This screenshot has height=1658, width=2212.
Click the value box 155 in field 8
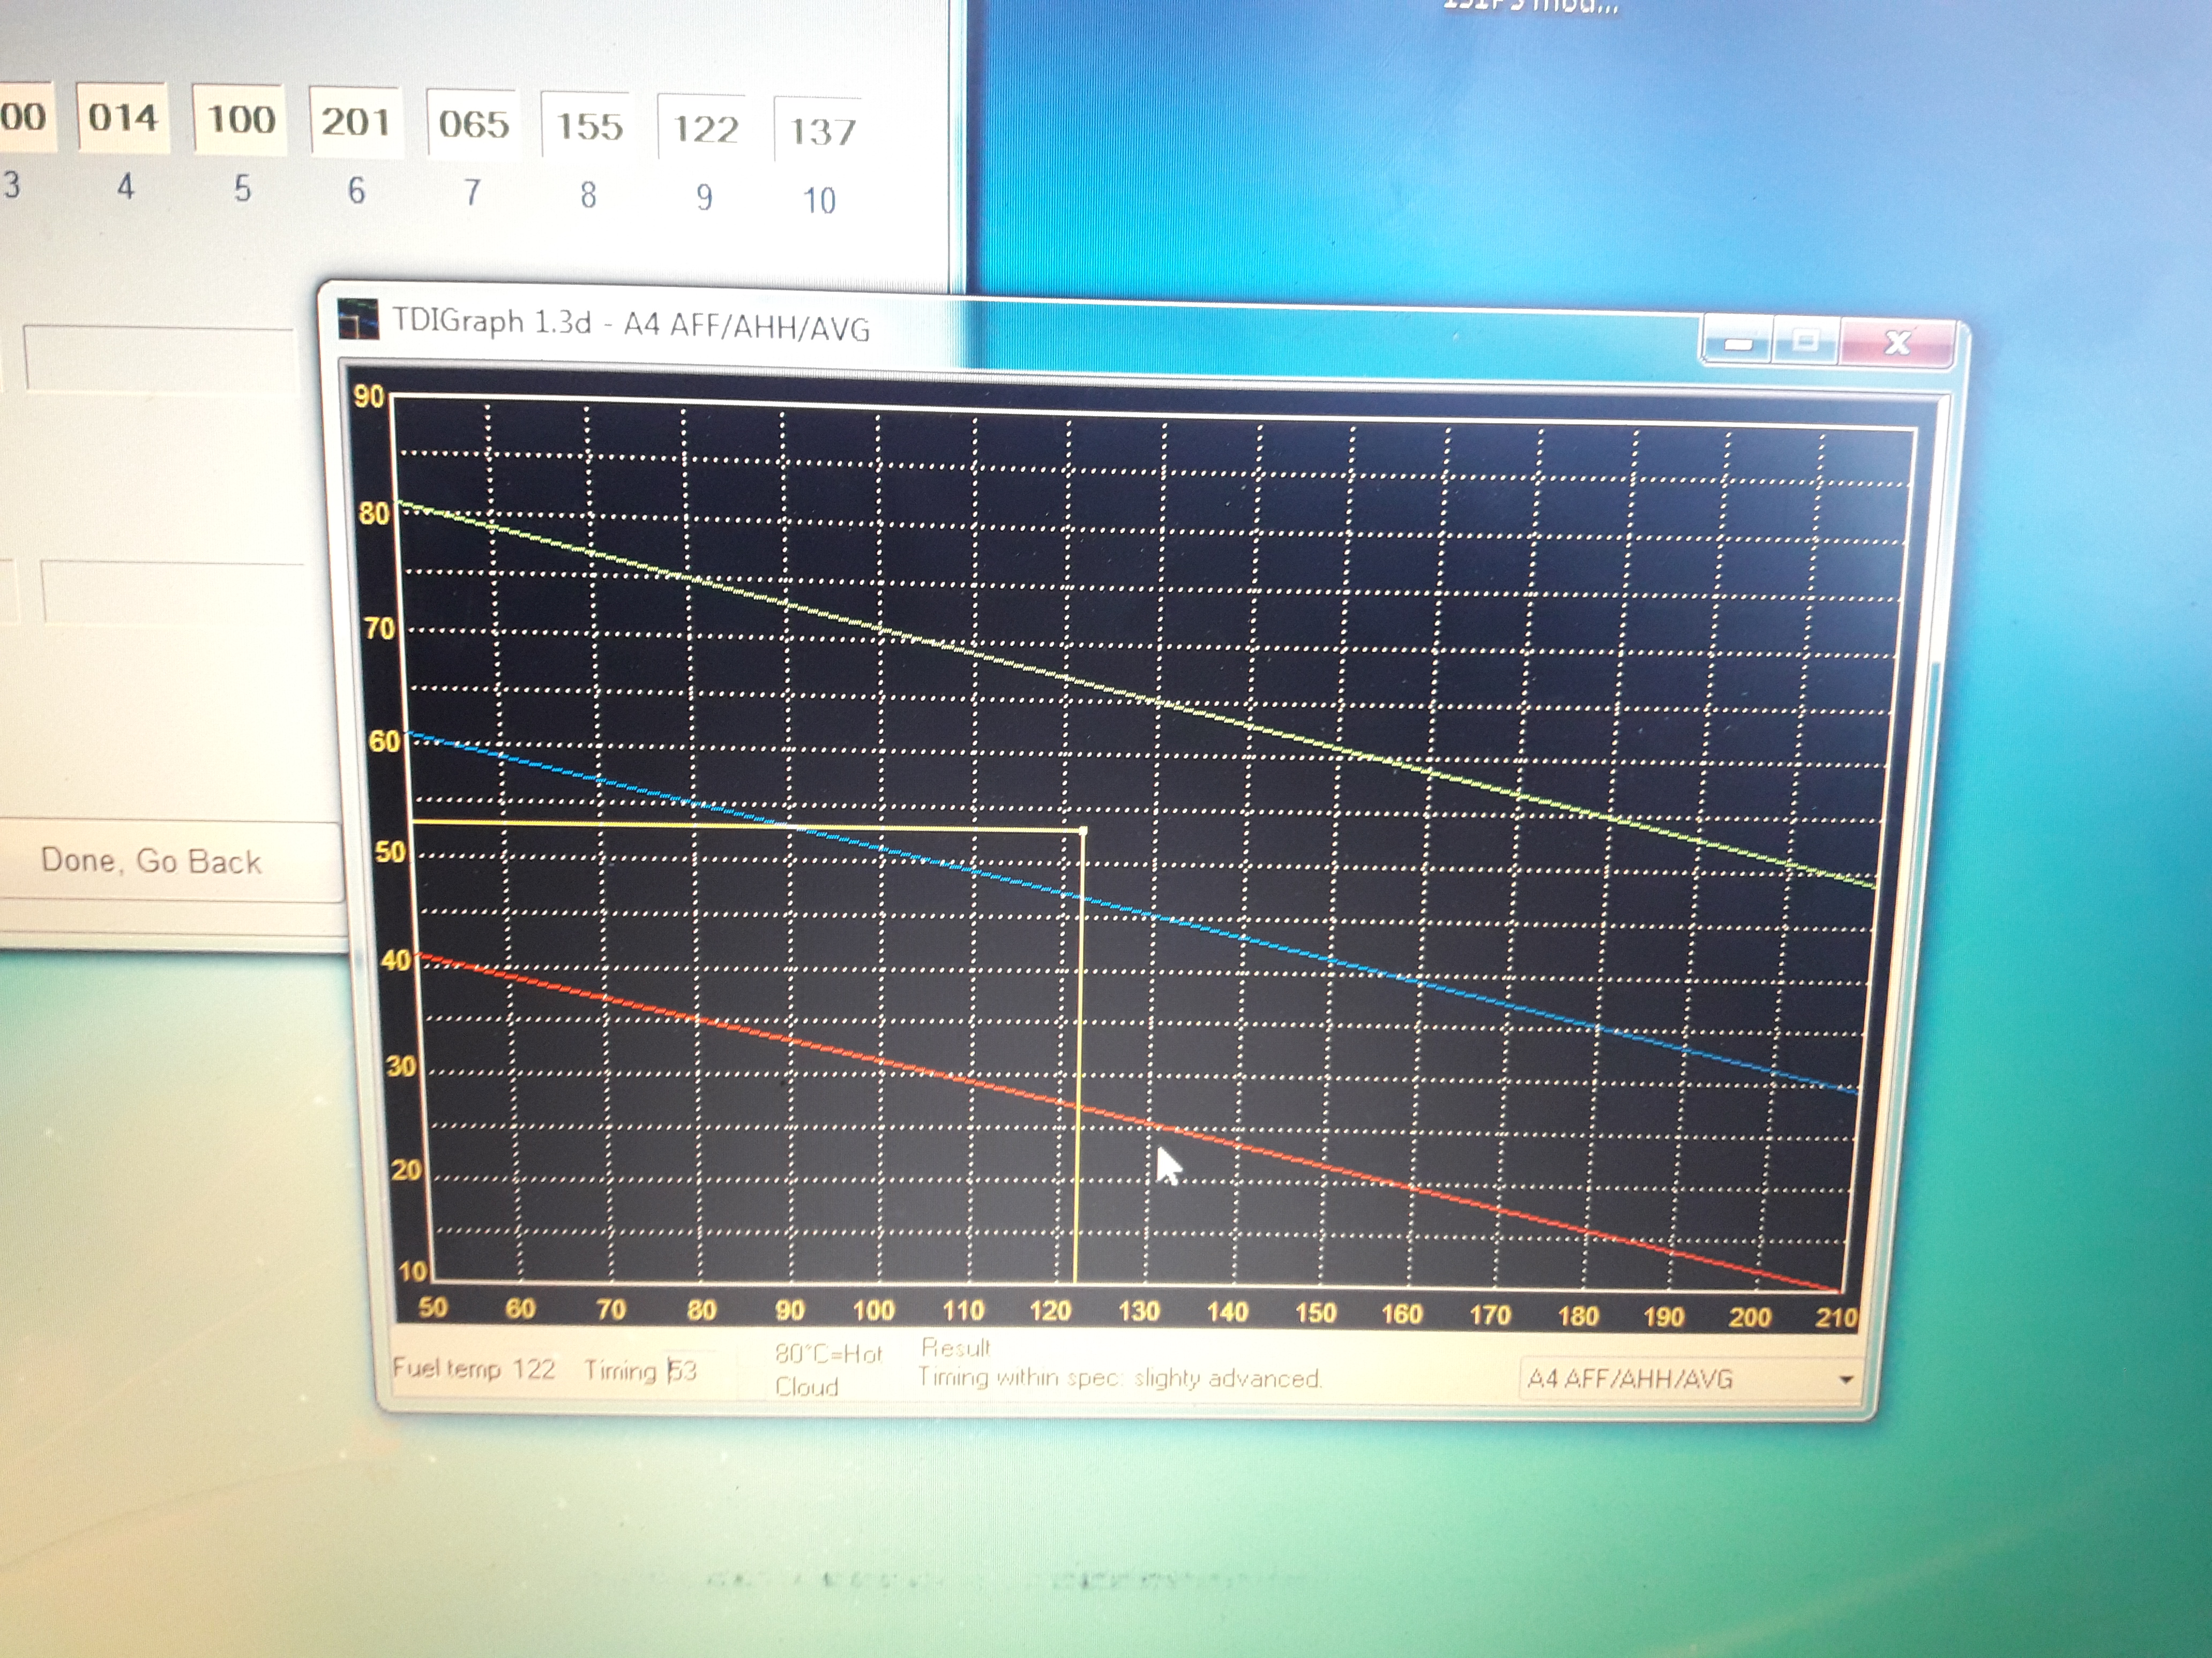point(589,127)
